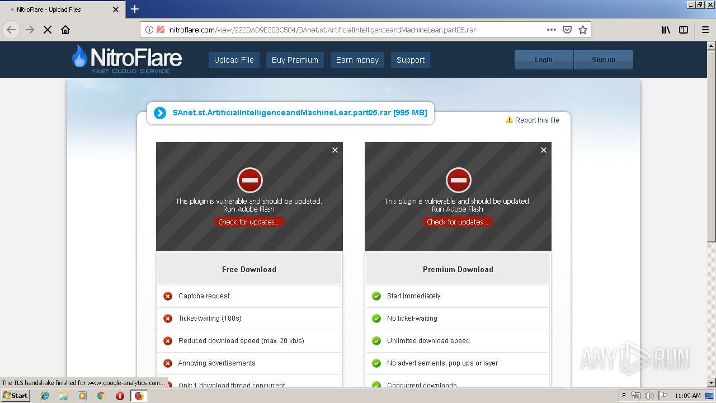Click the volume icon in system tray
Viewport: 716px width, 403px height.
tap(649, 396)
